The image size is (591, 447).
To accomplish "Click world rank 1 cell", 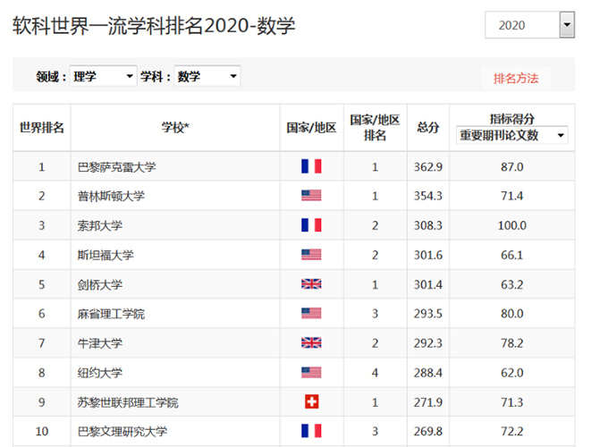I will click(41, 166).
